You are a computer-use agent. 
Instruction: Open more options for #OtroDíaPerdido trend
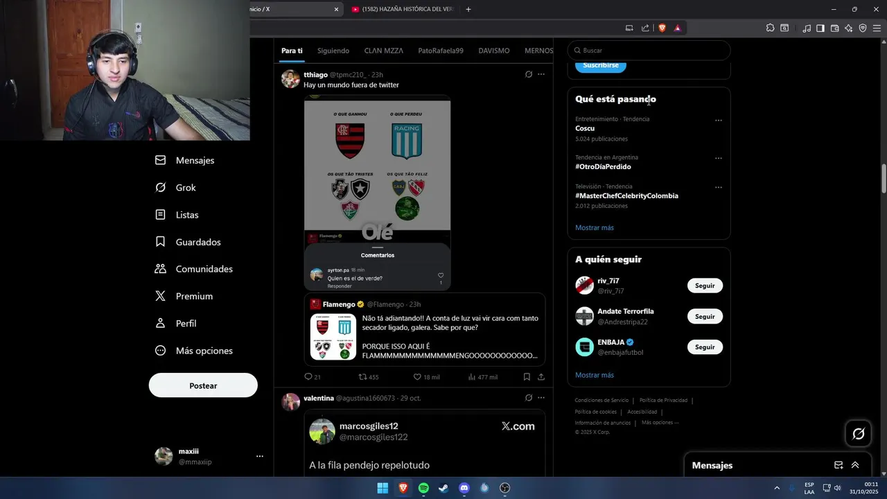tap(719, 158)
